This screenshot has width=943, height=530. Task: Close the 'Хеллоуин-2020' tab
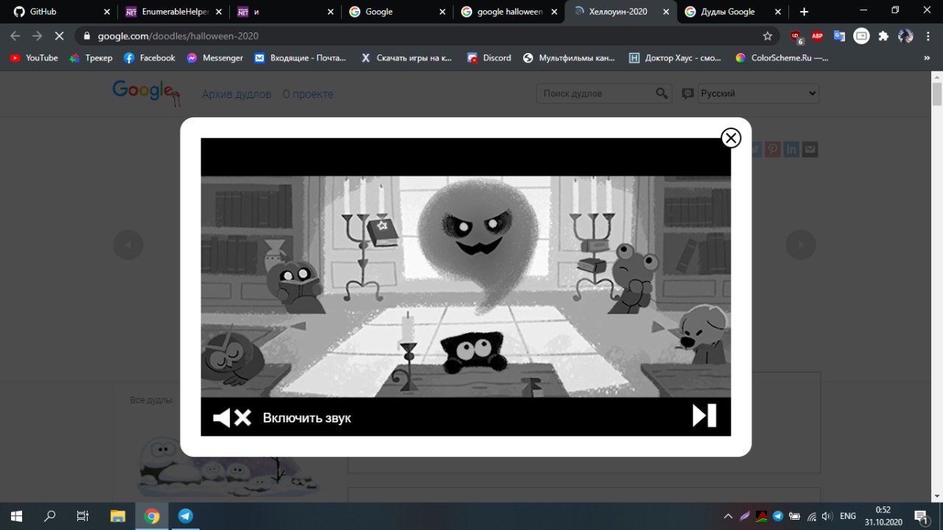point(666,12)
